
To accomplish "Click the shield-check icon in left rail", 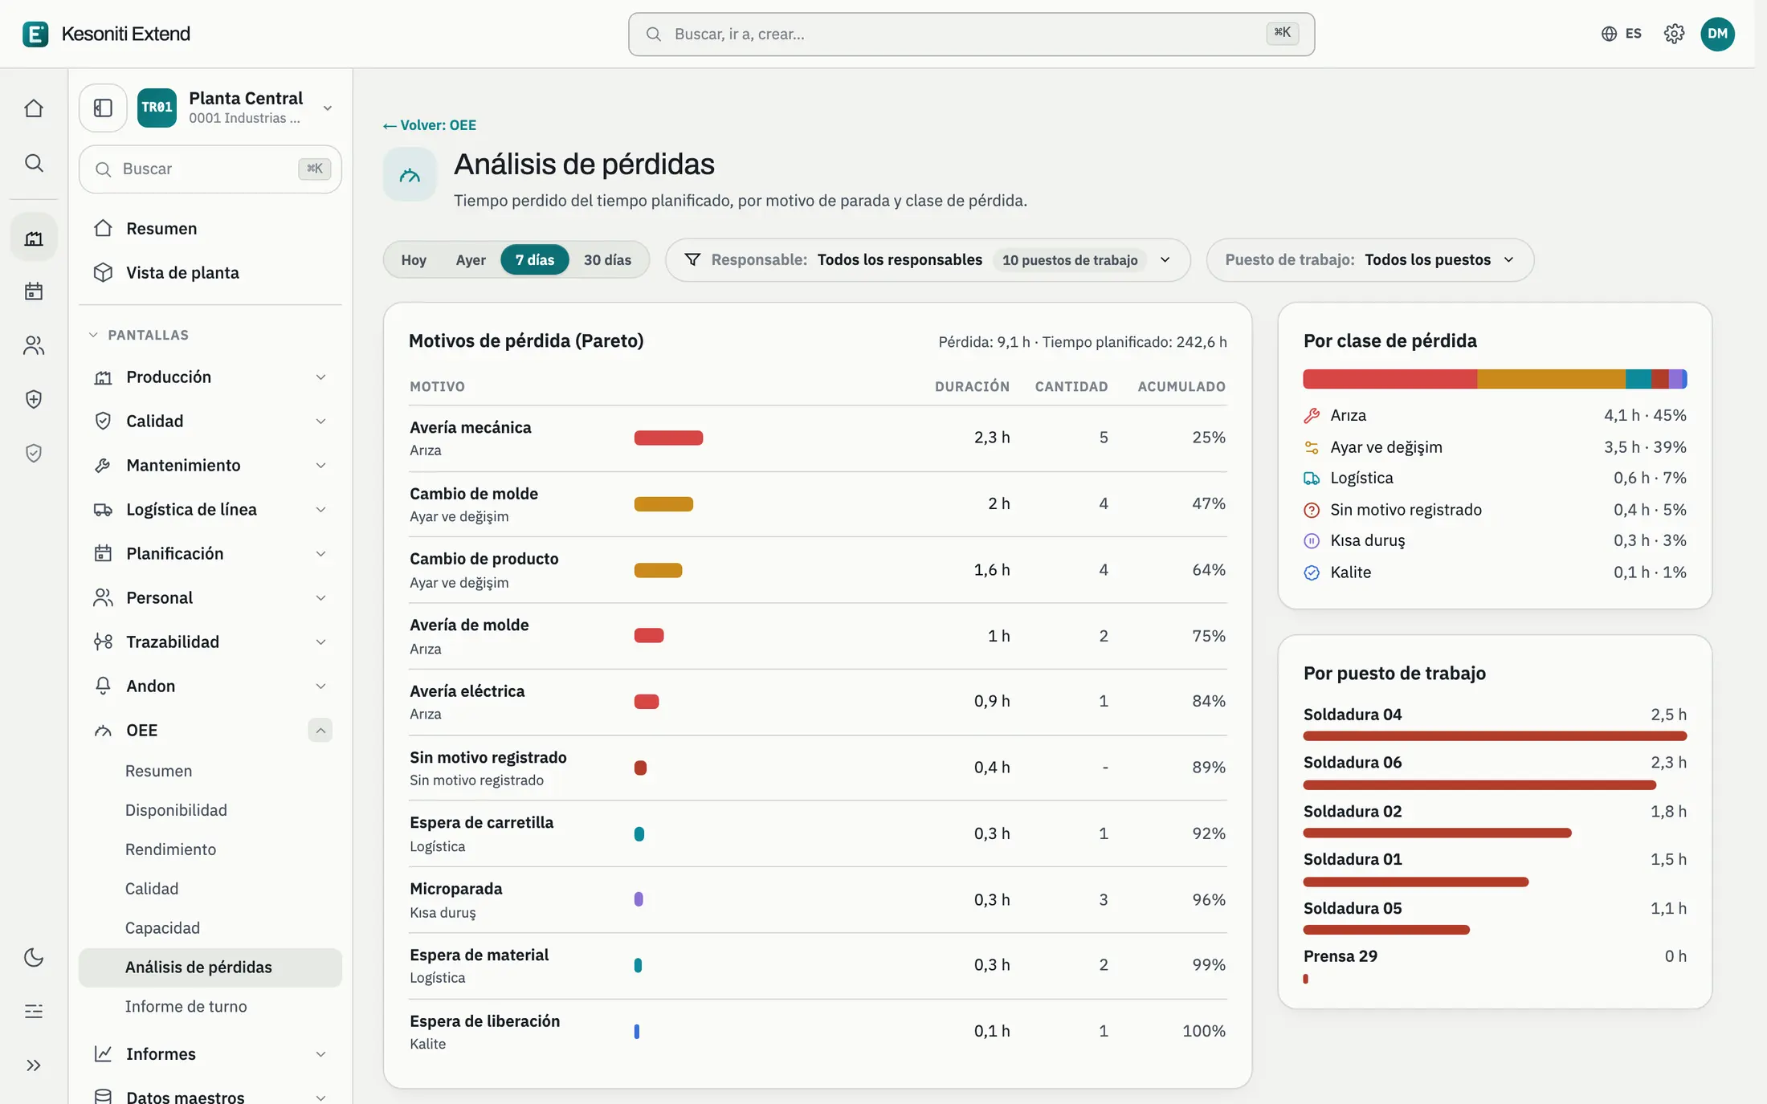I will coord(34,453).
